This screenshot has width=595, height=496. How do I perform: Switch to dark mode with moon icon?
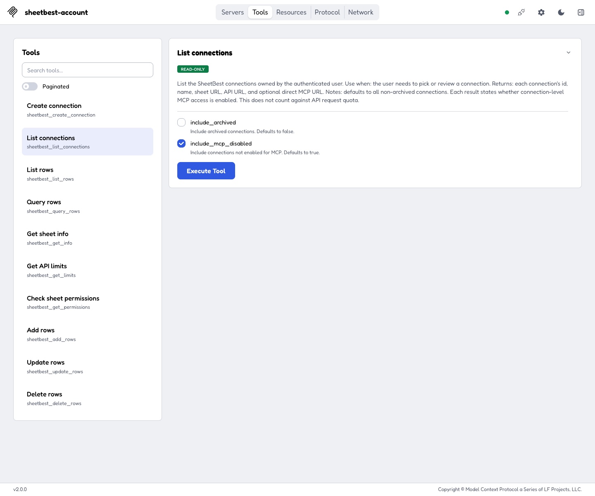pos(561,12)
